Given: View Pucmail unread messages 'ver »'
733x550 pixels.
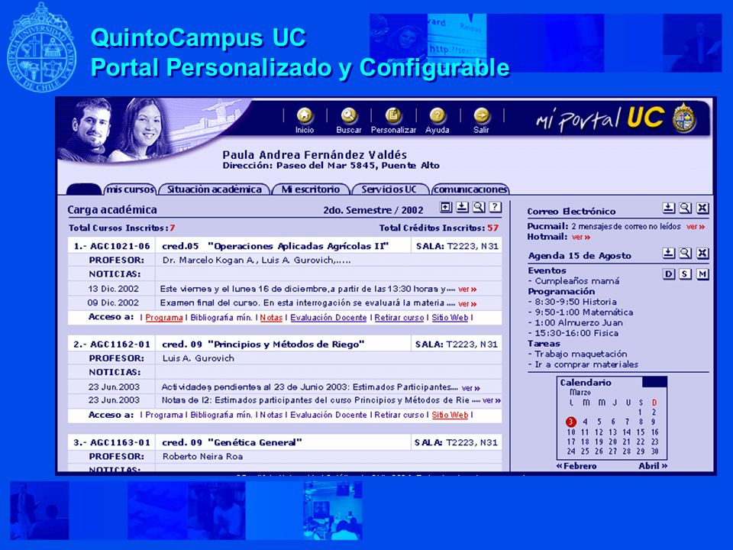Looking at the screenshot, I should (696, 227).
